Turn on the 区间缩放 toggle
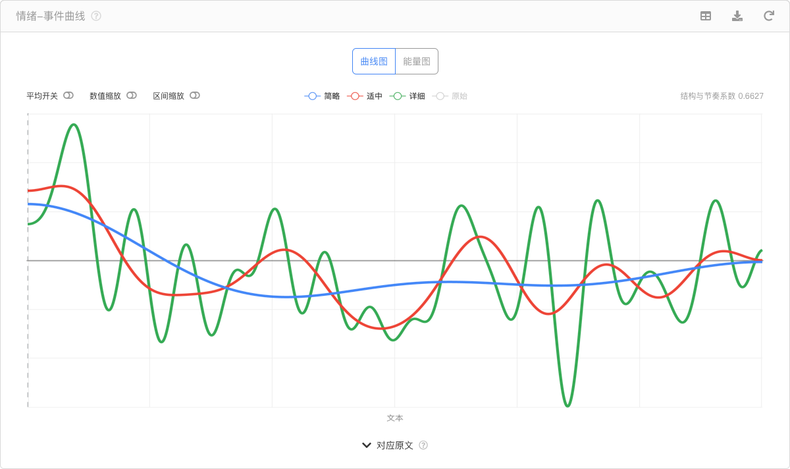This screenshot has width=790, height=469. tap(194, 96)
